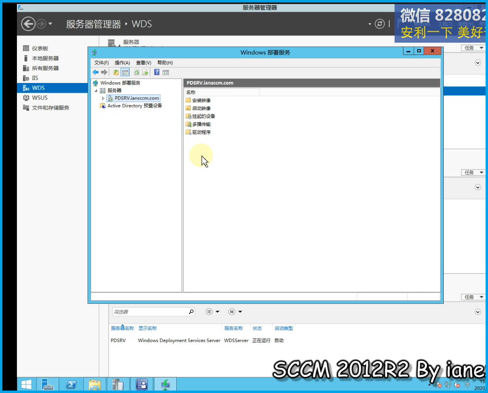The width and height of the screenshot is (488, 393).
Task: Open PowerShell from the taskbar
Action: coord(71,385)
